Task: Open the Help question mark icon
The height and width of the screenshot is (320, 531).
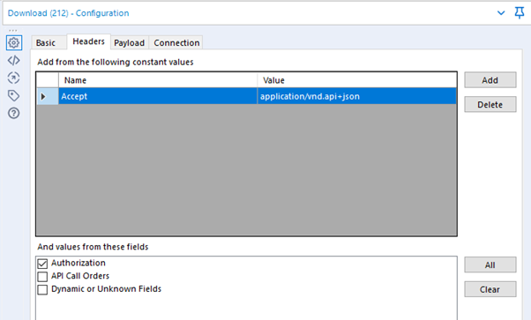Action: pyautogui.click(x=14, y=113)
